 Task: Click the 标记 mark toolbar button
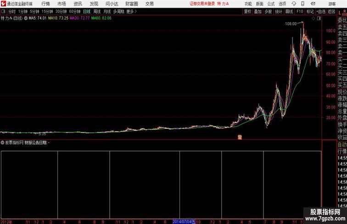click(310, 11)
